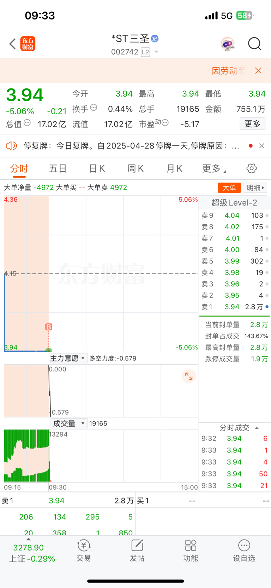Open the 更多 chart period dropdown
The width and height of the screenshot is (271, 588).
pos(214,168)
